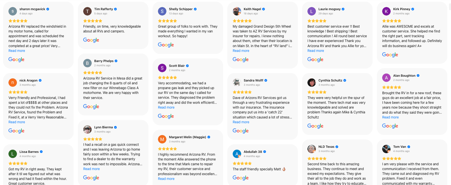This screenshot has width=451, height=185.
Task: Click the Google logo in Abdullah 38's review
Action: click(241, 178)
